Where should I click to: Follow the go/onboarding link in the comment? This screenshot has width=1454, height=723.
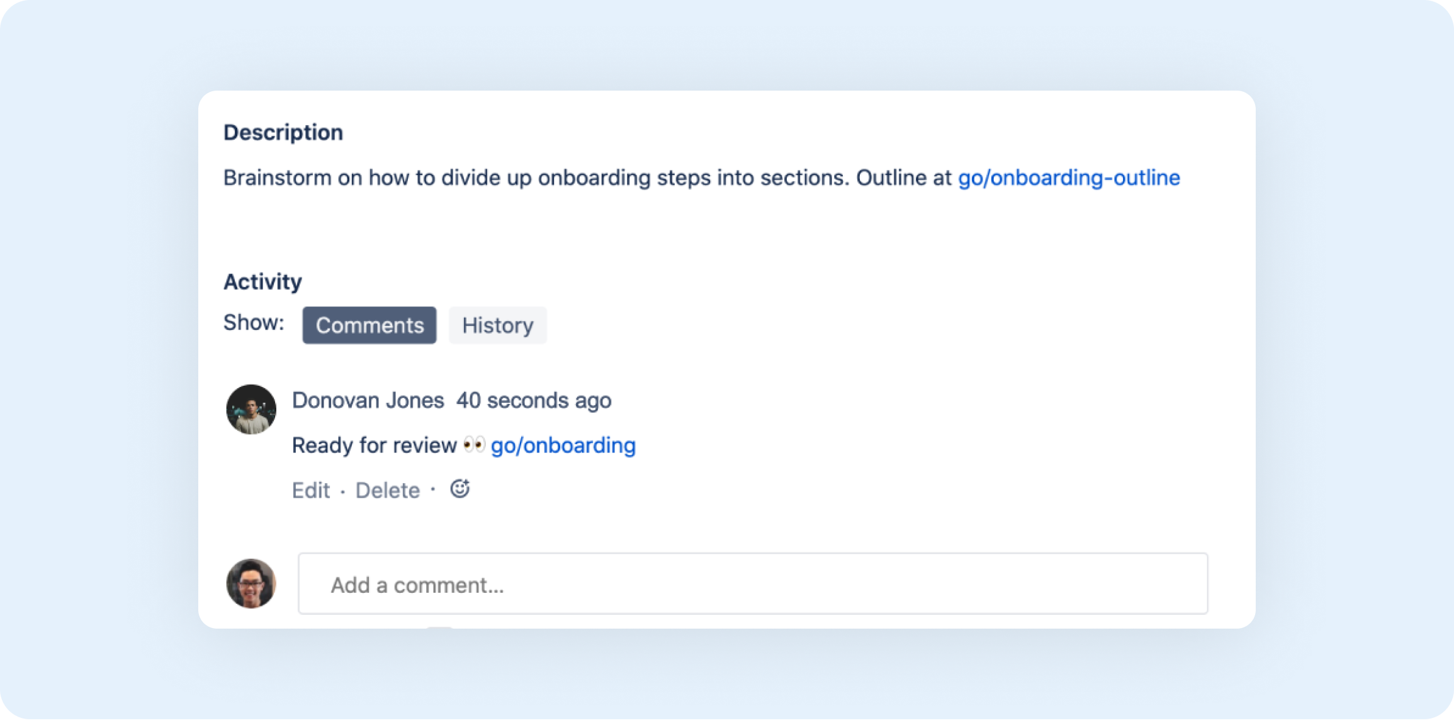point(563,445)
